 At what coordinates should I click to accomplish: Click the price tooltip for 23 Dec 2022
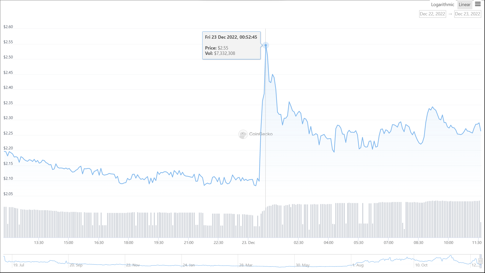tap(231, 45)
